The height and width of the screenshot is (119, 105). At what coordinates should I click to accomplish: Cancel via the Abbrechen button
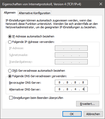click(x=93, y=114)
